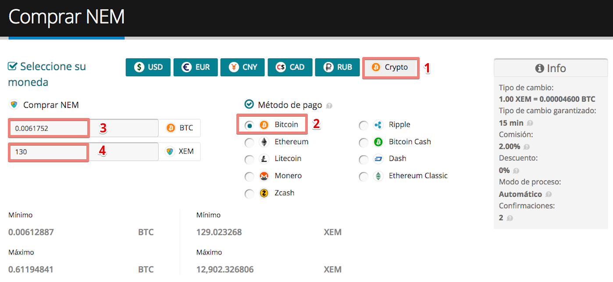
Task: Click the Bitcoin icon in BTC unit box
Action: point(171,128)
